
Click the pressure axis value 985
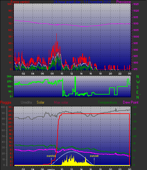tap(136, 56)
